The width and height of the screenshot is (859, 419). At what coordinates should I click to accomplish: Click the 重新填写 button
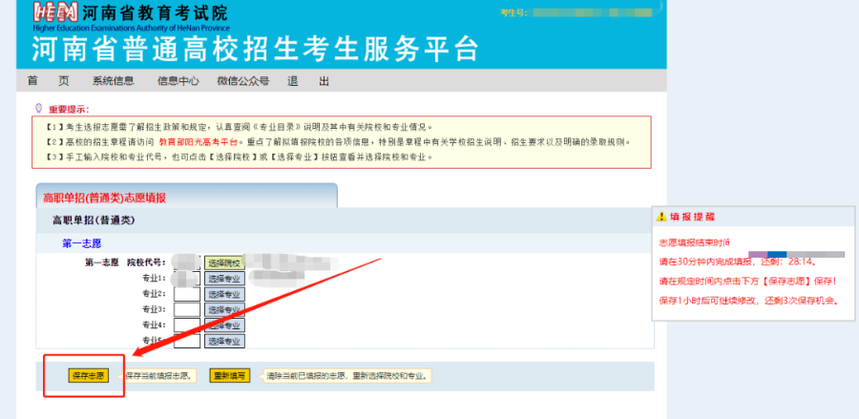point(229,376)
